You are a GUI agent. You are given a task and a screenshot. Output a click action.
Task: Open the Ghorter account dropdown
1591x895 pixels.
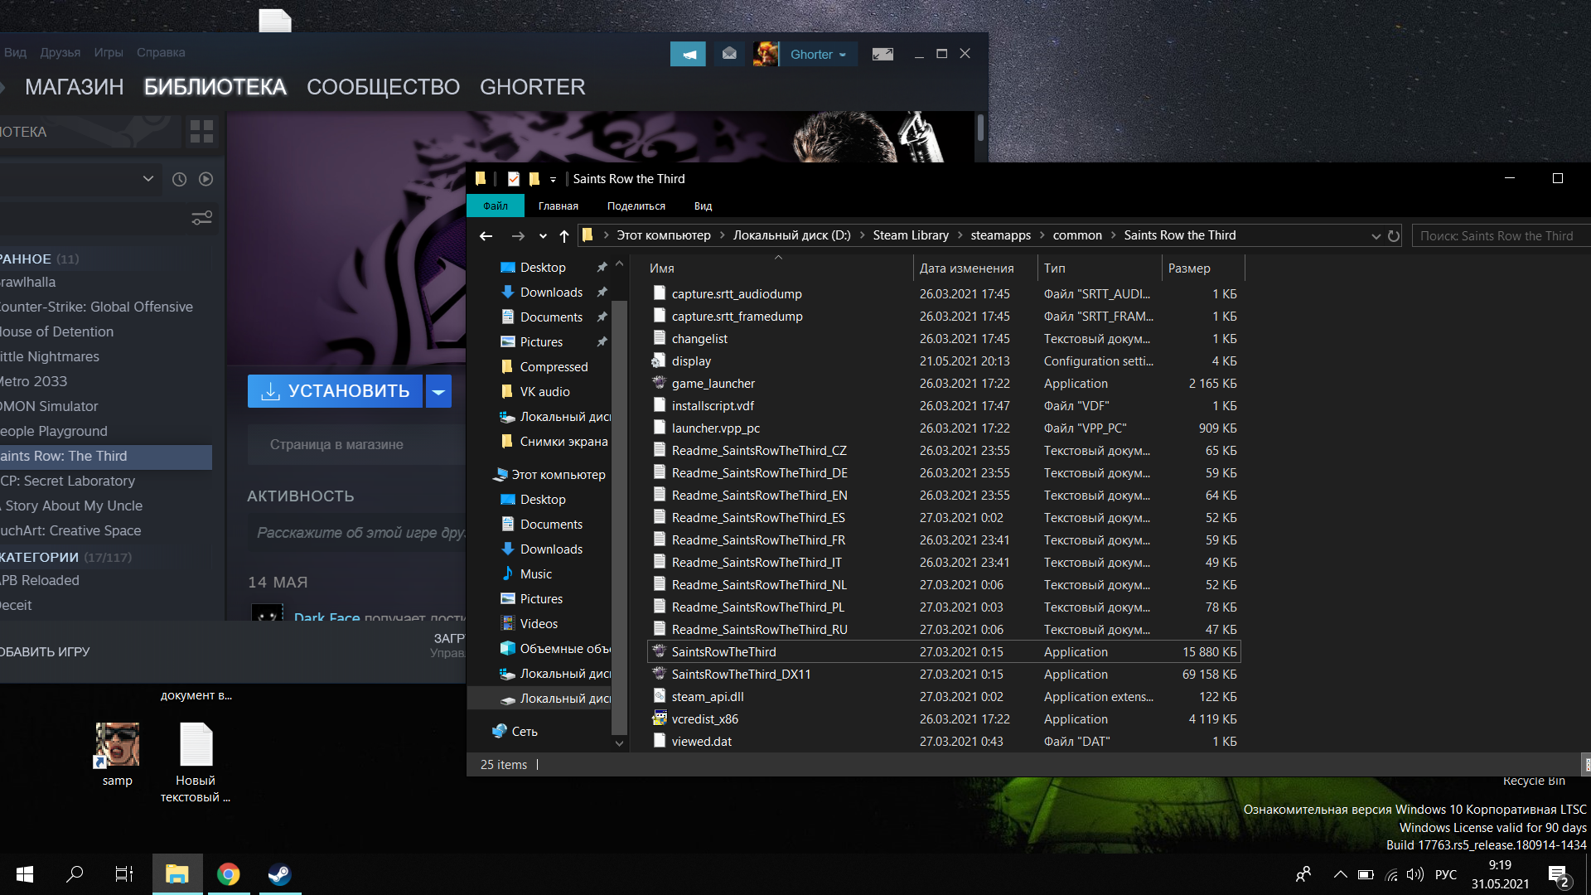coord(818,55)
